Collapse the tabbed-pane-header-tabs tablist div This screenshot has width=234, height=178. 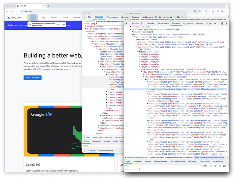146,79
